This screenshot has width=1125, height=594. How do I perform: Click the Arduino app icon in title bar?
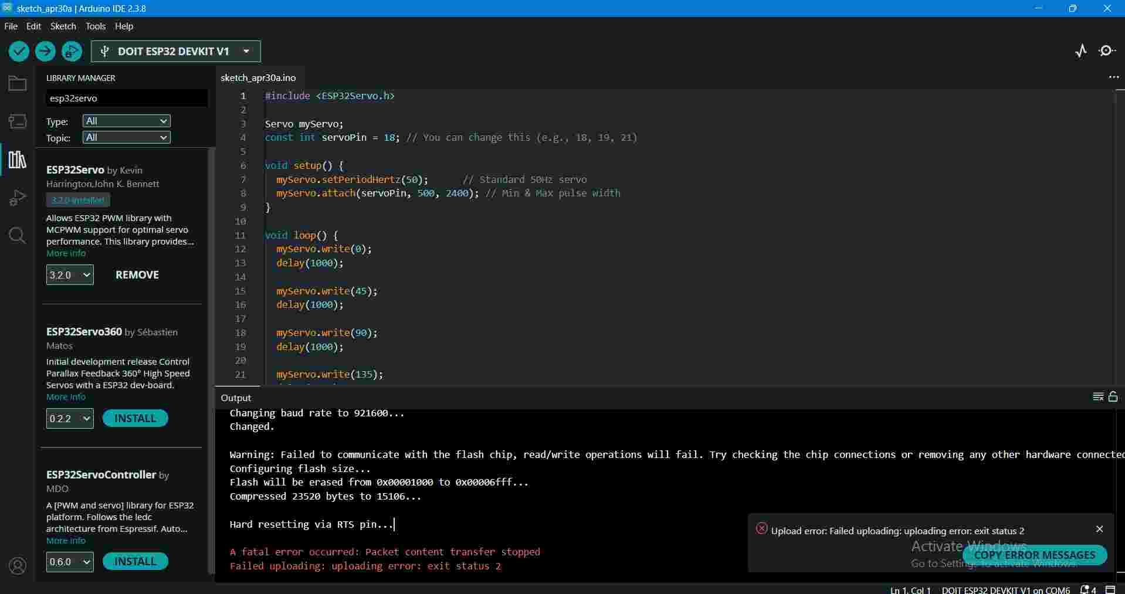[x=7, y=8]
